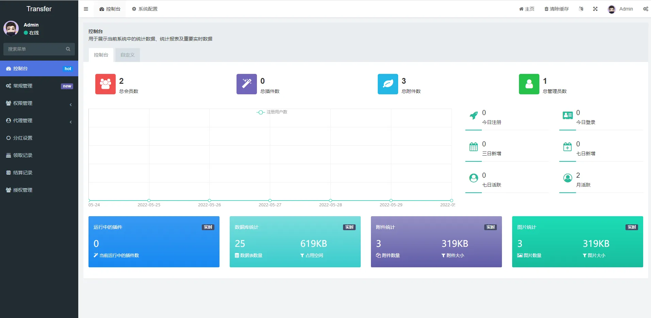Open 结算记录 in the sidebar
Screen dimensions: 651x318
(22, 173)
